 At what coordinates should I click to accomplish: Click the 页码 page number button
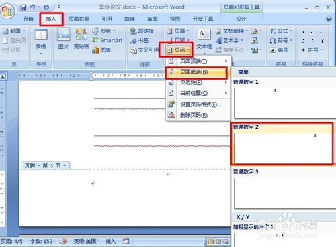[179, 50]
